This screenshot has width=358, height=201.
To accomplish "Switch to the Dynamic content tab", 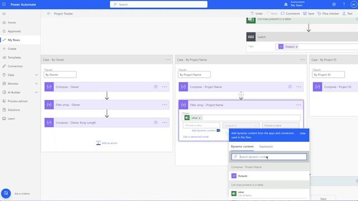I will click(x=242, y=146).
